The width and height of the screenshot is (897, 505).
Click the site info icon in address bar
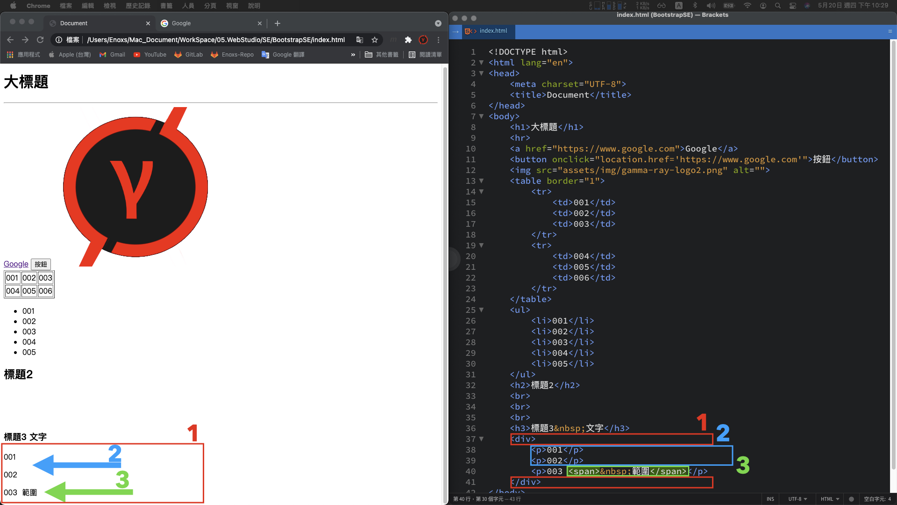[x=59, y=40]
